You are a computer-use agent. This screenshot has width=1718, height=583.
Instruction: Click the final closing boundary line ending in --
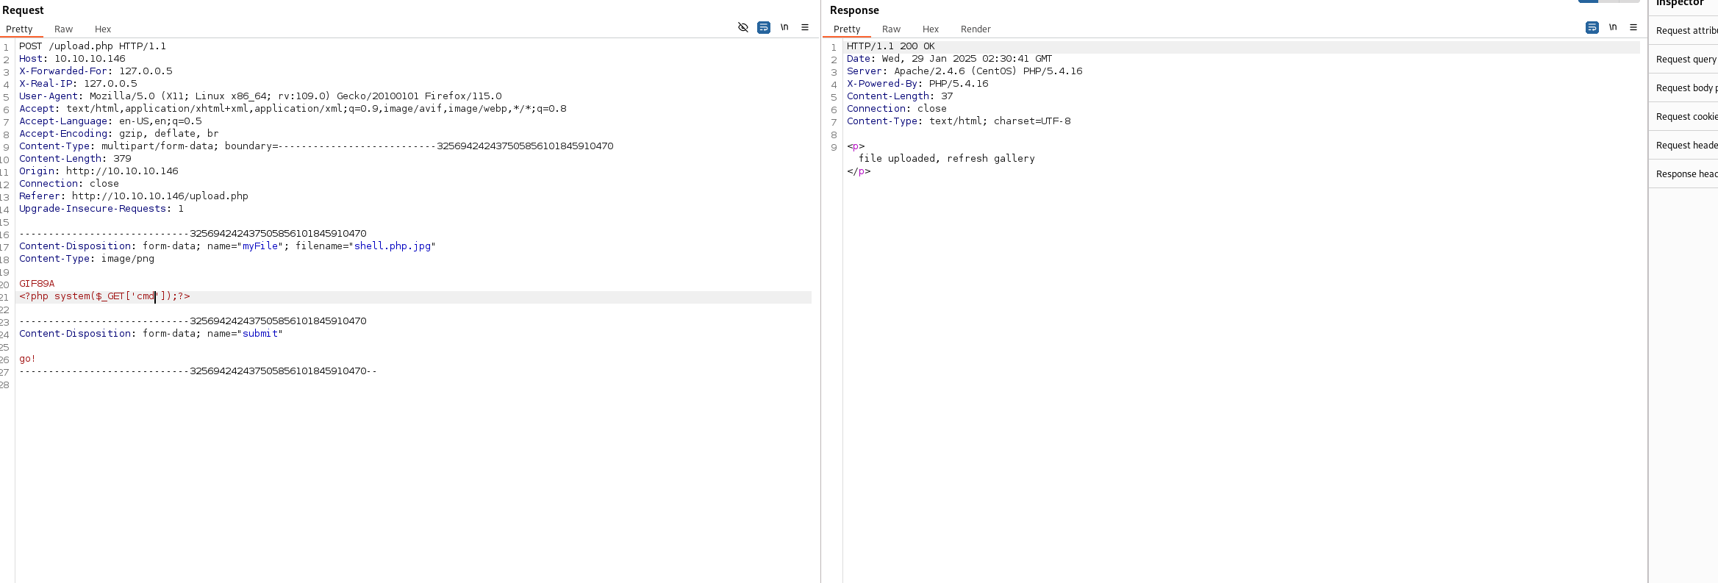pyautogui.click(x=198, y=371)
